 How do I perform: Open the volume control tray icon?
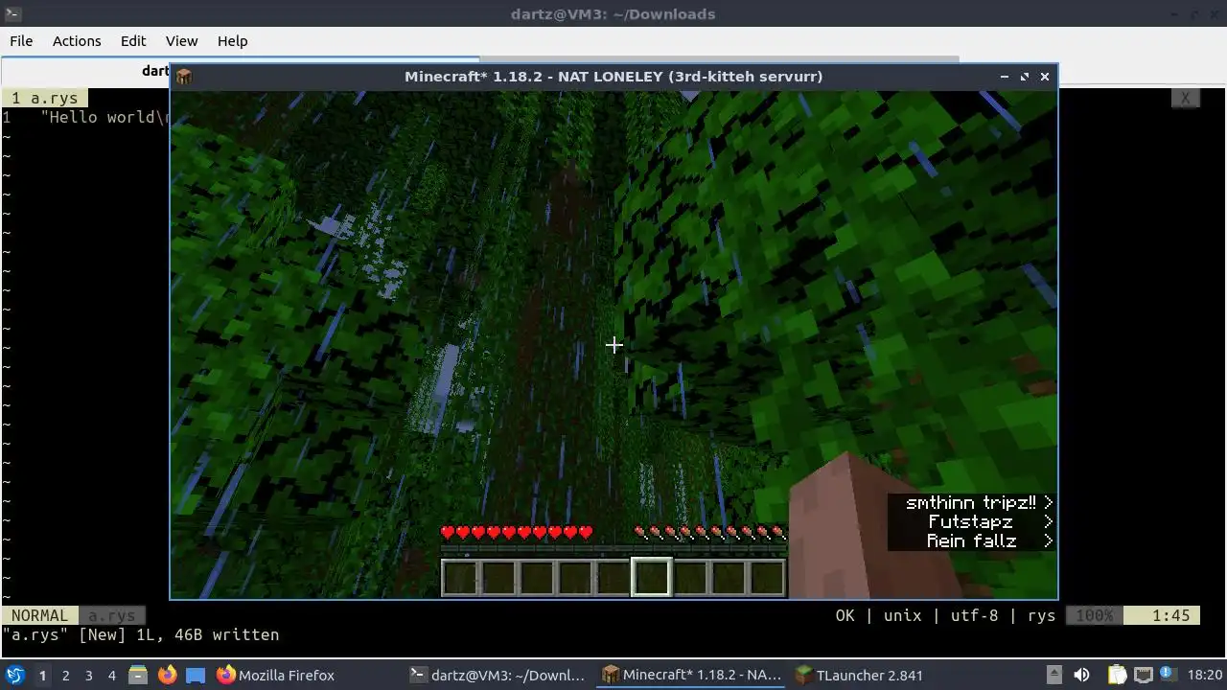click(1081, 676)
